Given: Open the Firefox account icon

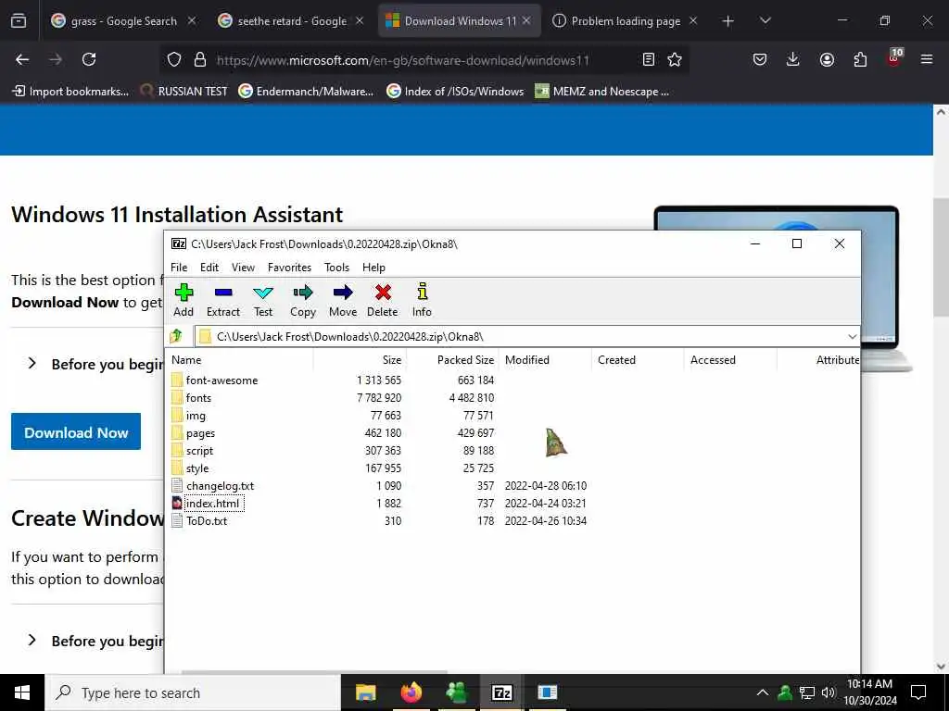Looking at the screenshot, I should [x=827, y=59].
